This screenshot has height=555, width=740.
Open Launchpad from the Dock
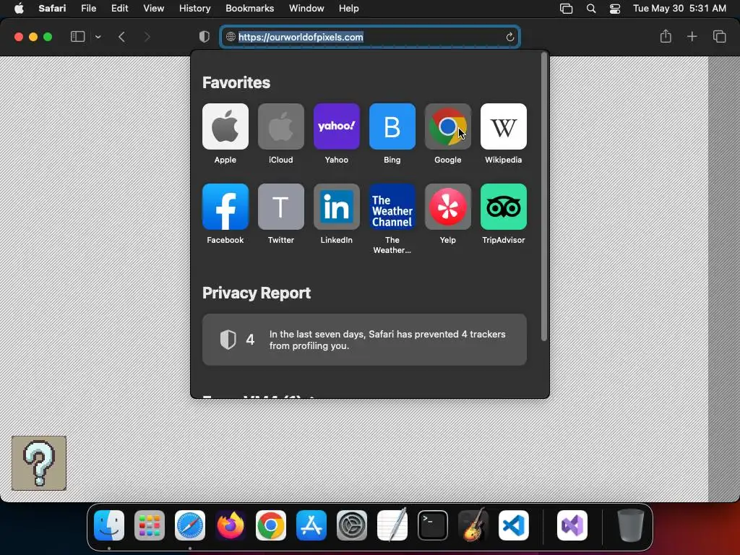(x=150, y=525)
